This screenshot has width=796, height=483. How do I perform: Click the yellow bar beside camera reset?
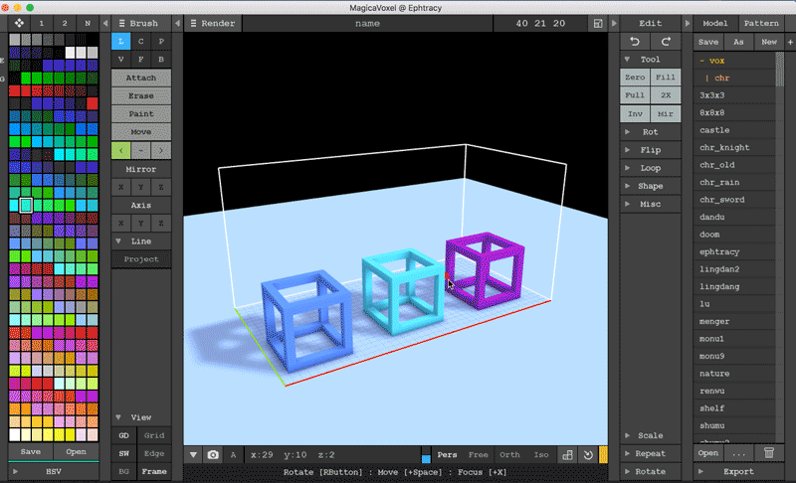click(x=603, y=454)
